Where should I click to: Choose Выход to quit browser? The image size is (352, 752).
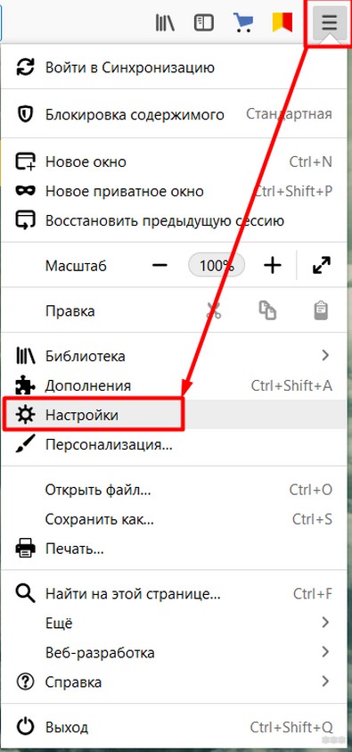click(174, 727)
